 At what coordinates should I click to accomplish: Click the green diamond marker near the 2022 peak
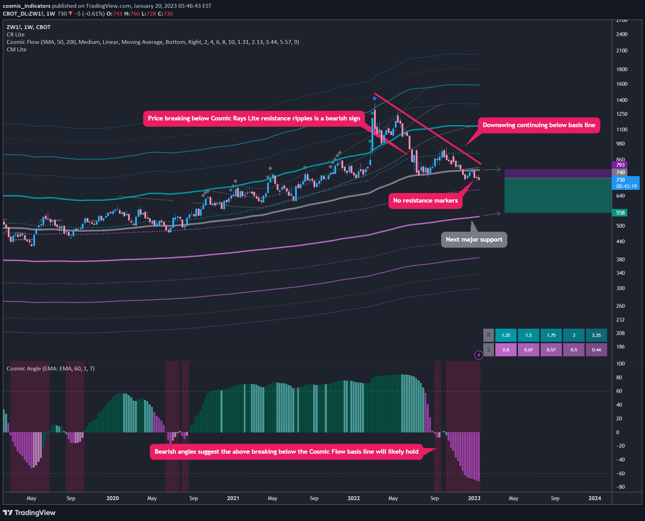(x=372, y=113)
